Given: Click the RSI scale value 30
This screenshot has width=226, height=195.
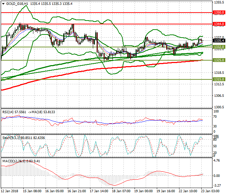Looking at the screenshot, I should pos(215,126).
